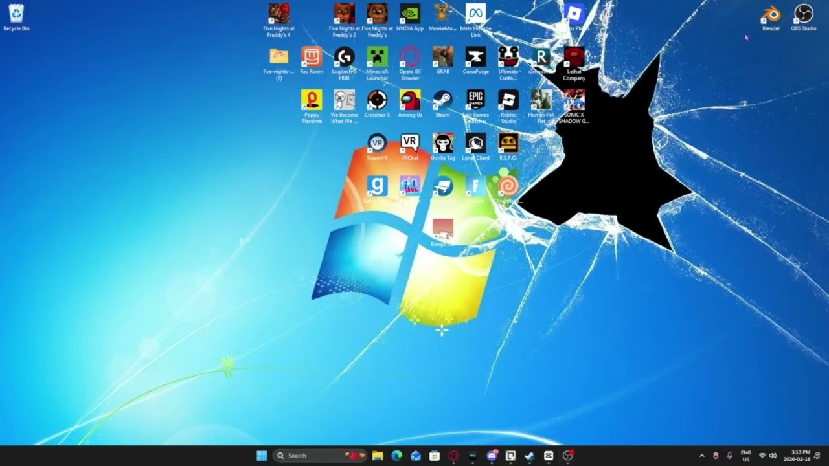Select the Blender desktop shortcut

point(771,17)
